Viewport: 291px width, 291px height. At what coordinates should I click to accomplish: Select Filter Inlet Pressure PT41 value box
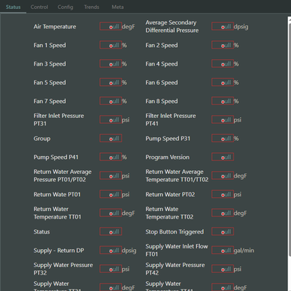coord(222,119)
